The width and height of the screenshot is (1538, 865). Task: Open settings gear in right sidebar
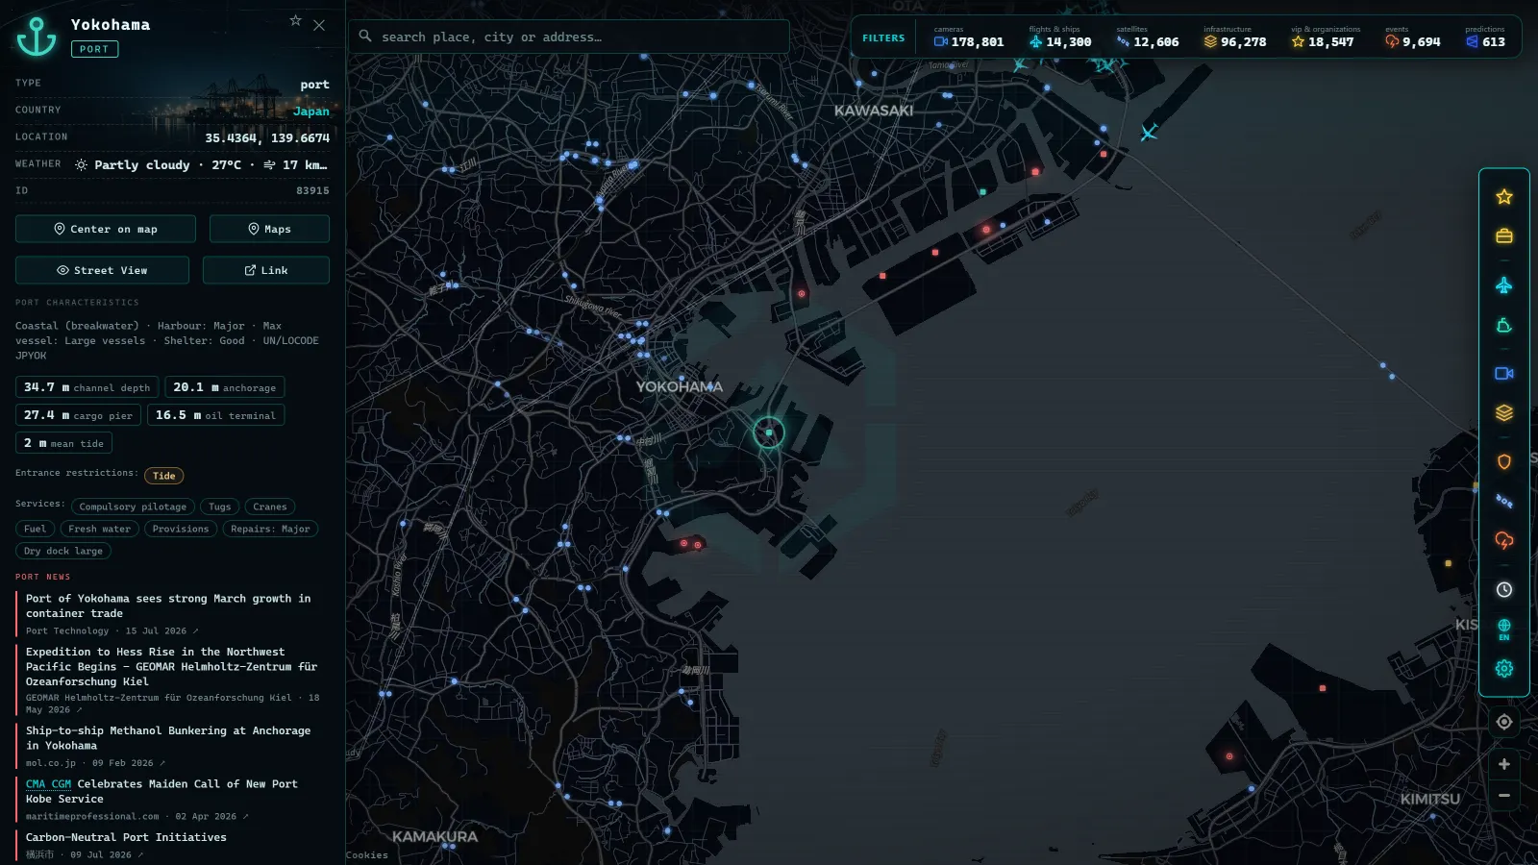(1504, 669)
